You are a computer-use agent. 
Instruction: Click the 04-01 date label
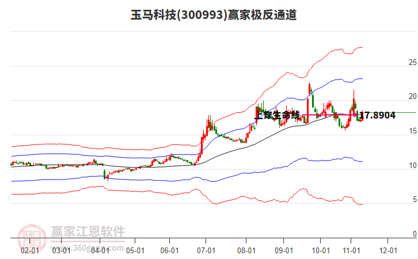pyautogui.click(x=100, y=250)
